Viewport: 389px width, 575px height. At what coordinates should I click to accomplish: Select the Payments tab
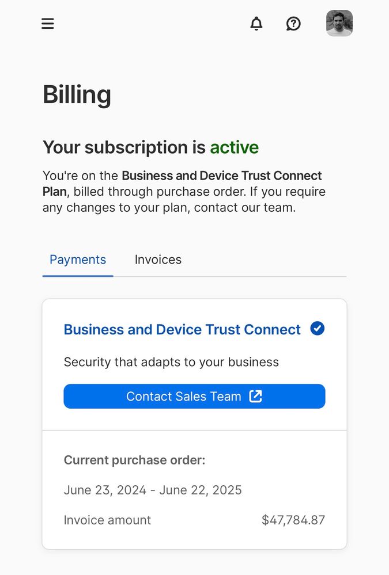(x=78, y=260)
